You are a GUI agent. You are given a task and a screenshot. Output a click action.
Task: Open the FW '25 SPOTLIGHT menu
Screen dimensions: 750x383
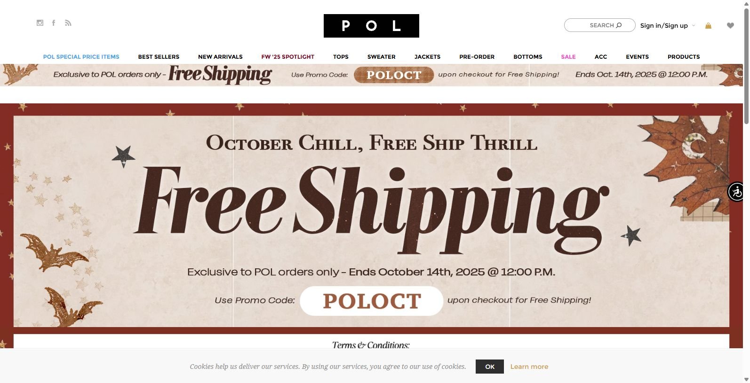pos(287,56)
